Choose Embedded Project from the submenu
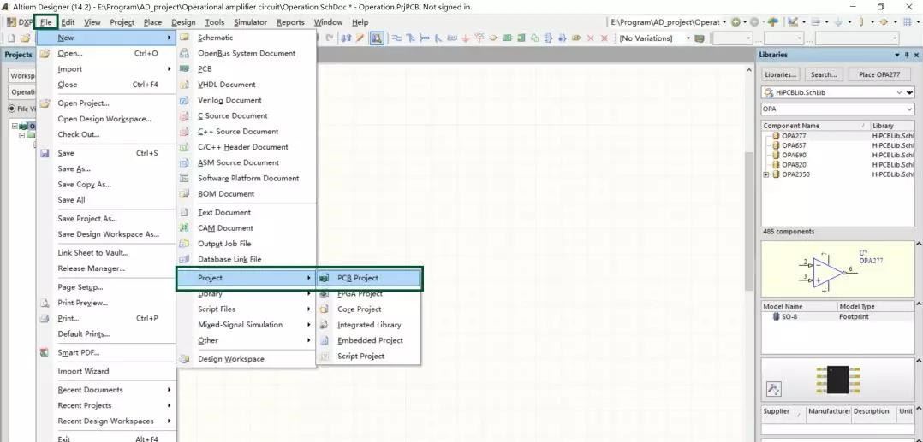The height and width of the screenshot is (442, 923). tap(370, 340)
